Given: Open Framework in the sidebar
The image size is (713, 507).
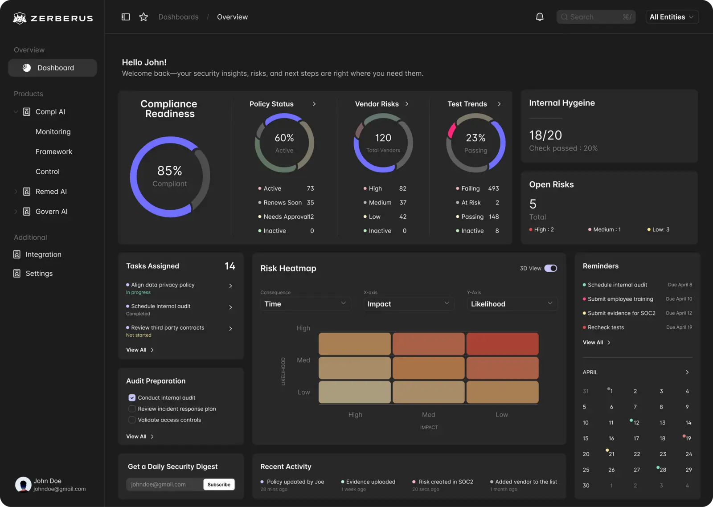Looking at the screenshot, I should (x=54, y=152).
